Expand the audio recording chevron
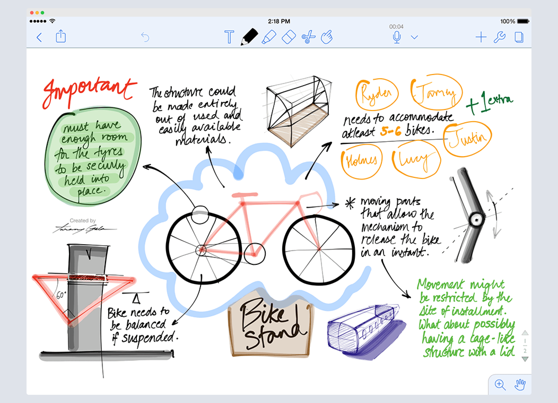 click(x=414, y=37)
